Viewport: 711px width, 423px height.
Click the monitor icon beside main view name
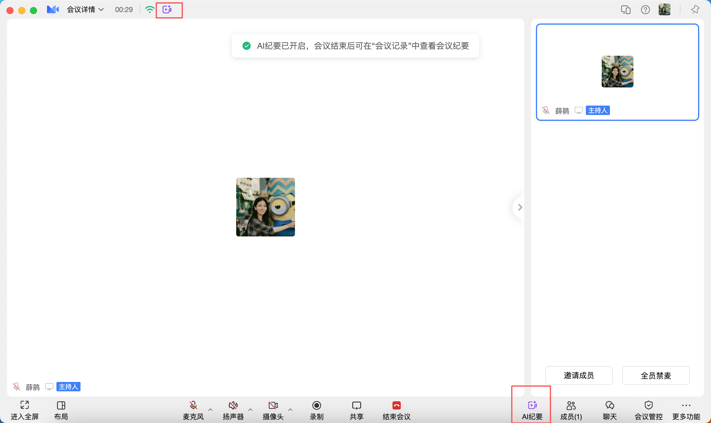[x=49, y=387]
